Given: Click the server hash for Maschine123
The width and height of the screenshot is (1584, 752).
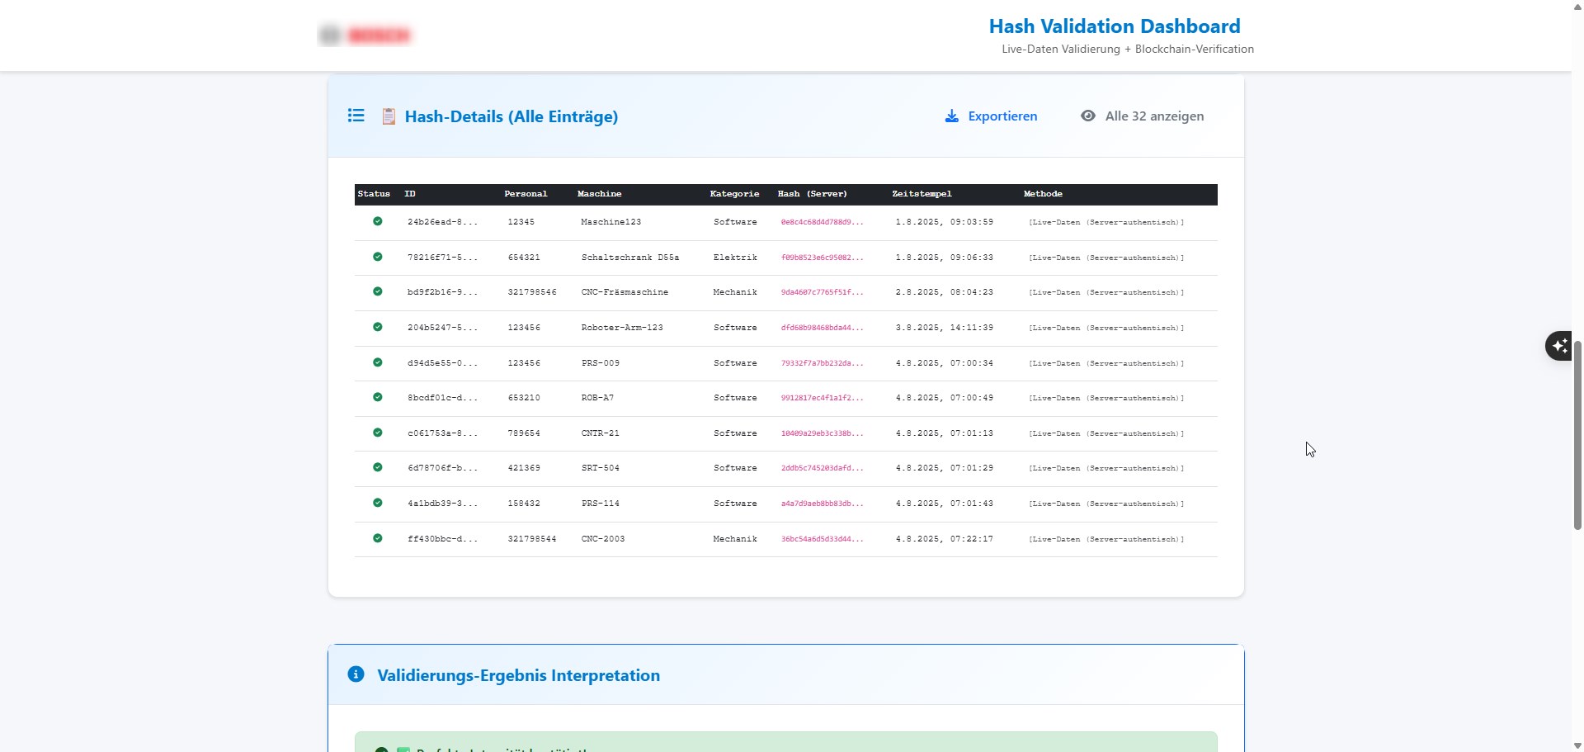Looking at the screenshot, I should [x=821, y=221].
